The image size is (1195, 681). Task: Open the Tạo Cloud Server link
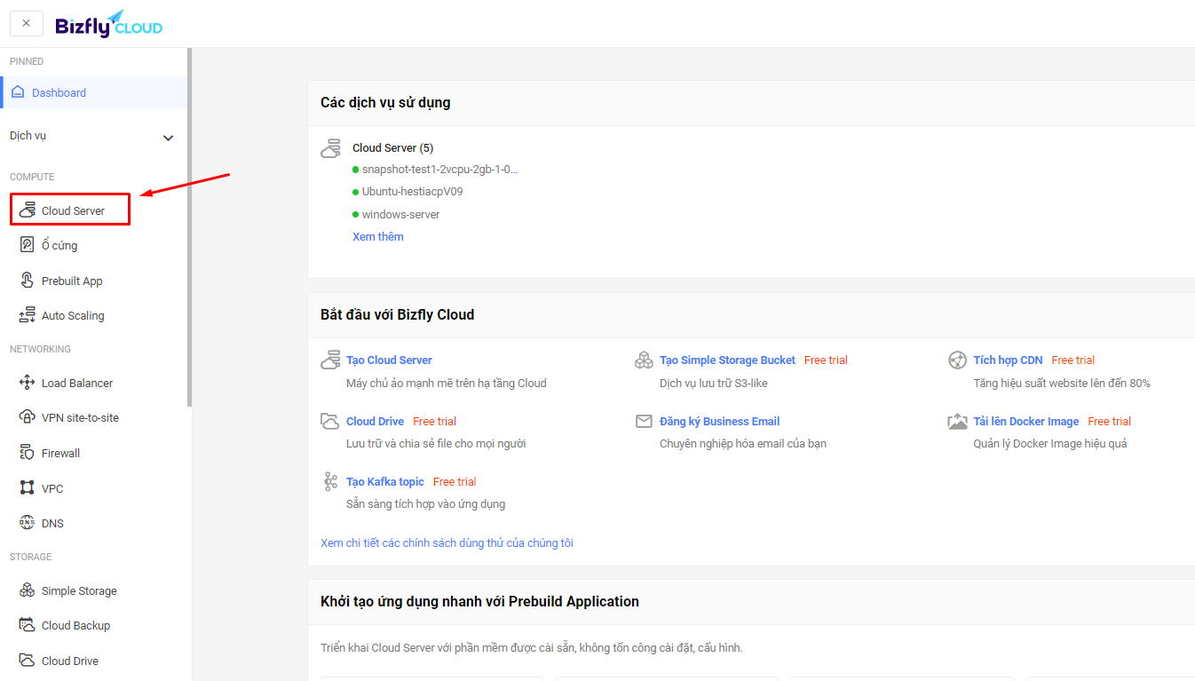(x=389, y=360)
